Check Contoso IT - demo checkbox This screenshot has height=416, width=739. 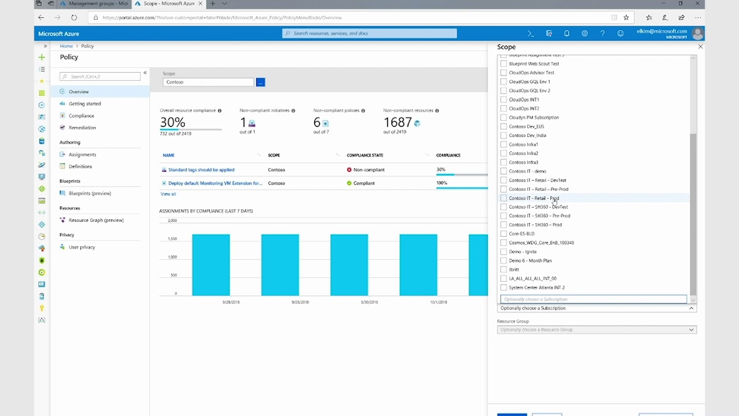(x=503, y=171)
